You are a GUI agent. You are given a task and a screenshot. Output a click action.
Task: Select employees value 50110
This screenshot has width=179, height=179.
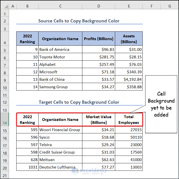pos(129,137)
